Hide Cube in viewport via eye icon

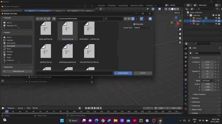(x=216, y=21)
